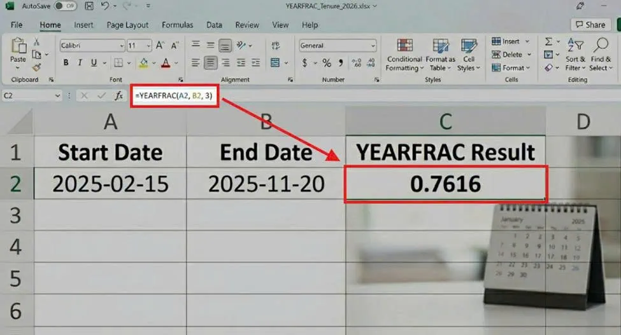Switch to the View tab
The image size is (621, 335).
click(x=280, y=25)
